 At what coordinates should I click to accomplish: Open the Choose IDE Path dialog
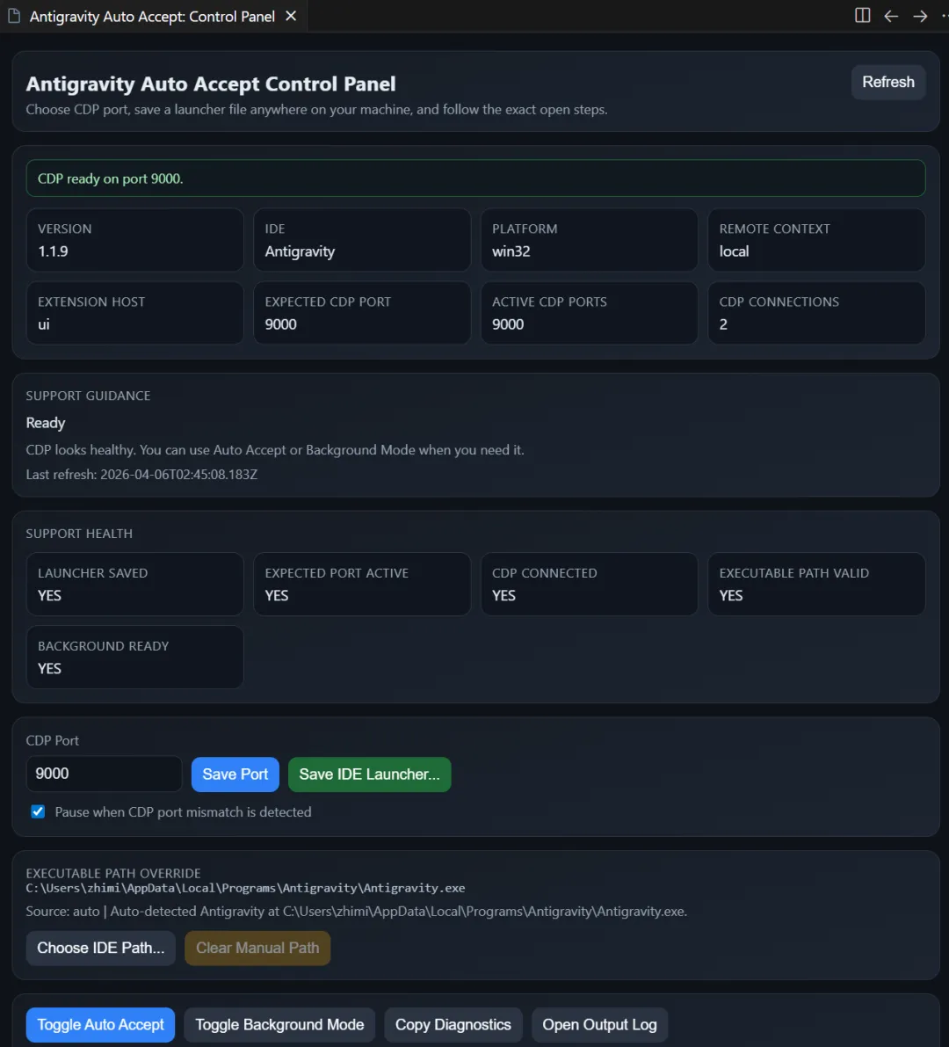pos(100,948)
